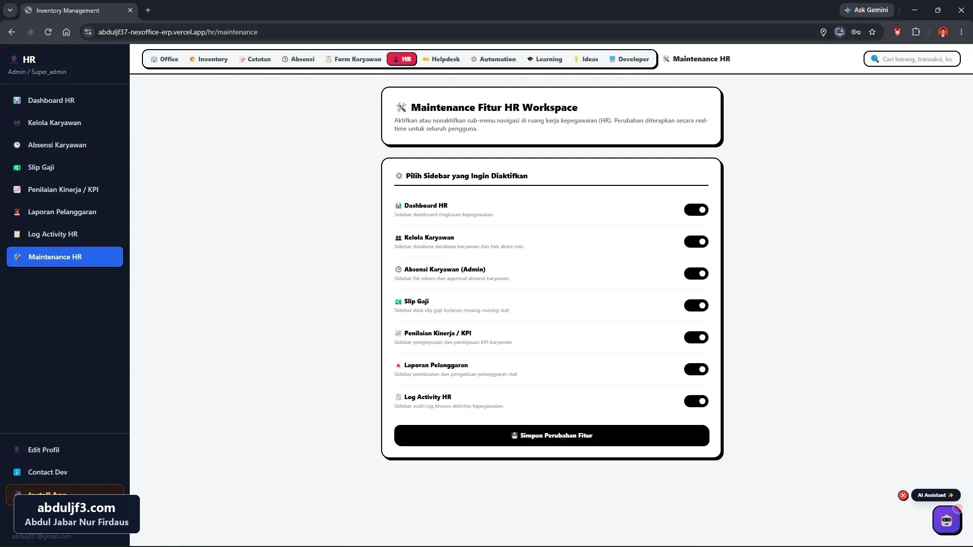Screen dimensions: 973x547
Task: Open Dashboard HR in the sidebar
Action: tap(65, 100)
